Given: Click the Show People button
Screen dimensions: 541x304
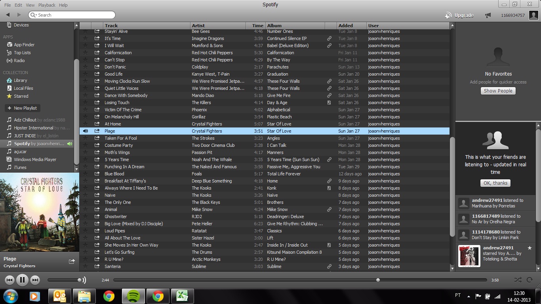Looking at the screenshot, I should 498,91.
